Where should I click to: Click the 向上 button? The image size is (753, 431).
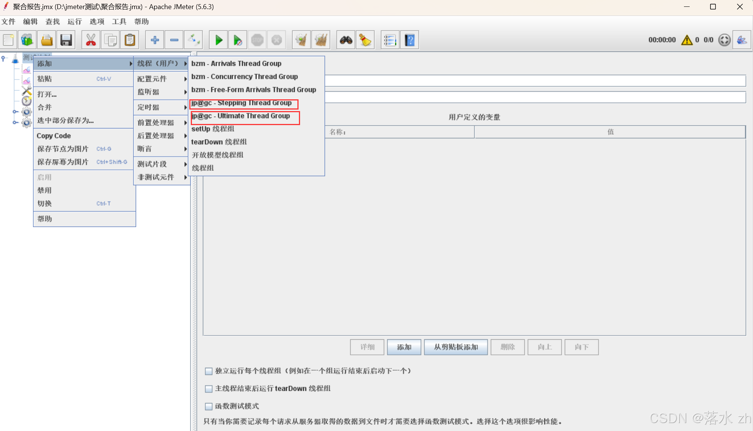tap(544, 347)
